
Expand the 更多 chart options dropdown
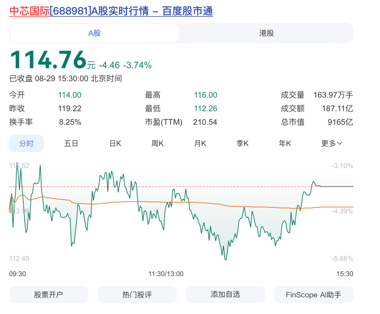point(331,143)
